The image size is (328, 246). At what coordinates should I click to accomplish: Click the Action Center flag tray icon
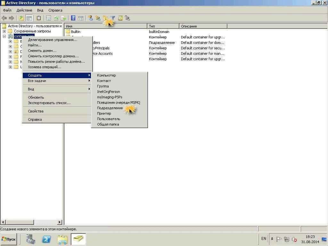(279, 239)
